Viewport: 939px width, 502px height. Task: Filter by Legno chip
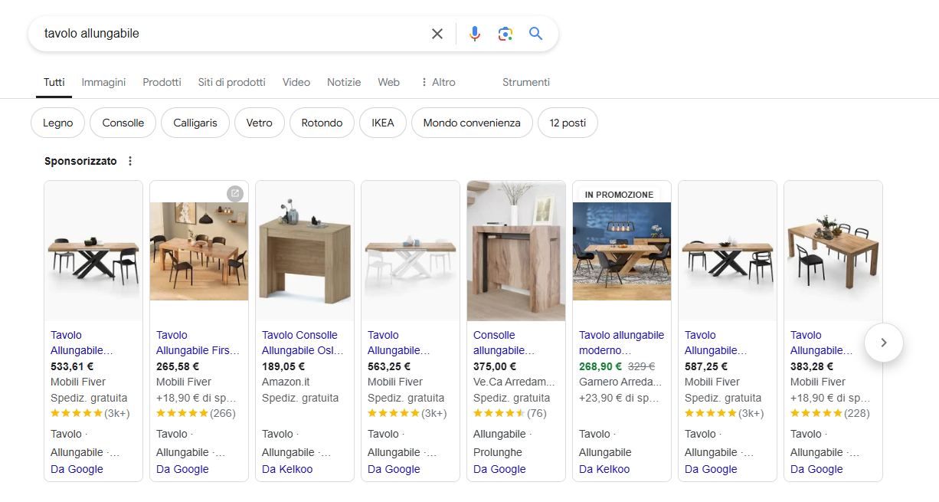click(x=58, y=123)
